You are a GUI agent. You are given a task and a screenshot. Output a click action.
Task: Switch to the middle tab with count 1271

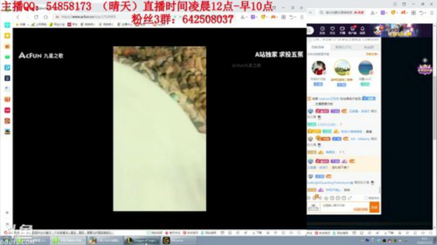pos(344,47)
